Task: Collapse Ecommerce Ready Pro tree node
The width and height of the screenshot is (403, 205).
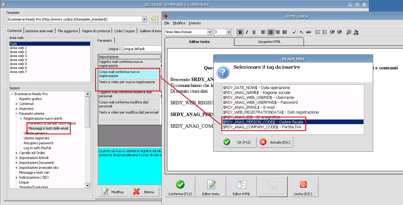Action: 12,94
